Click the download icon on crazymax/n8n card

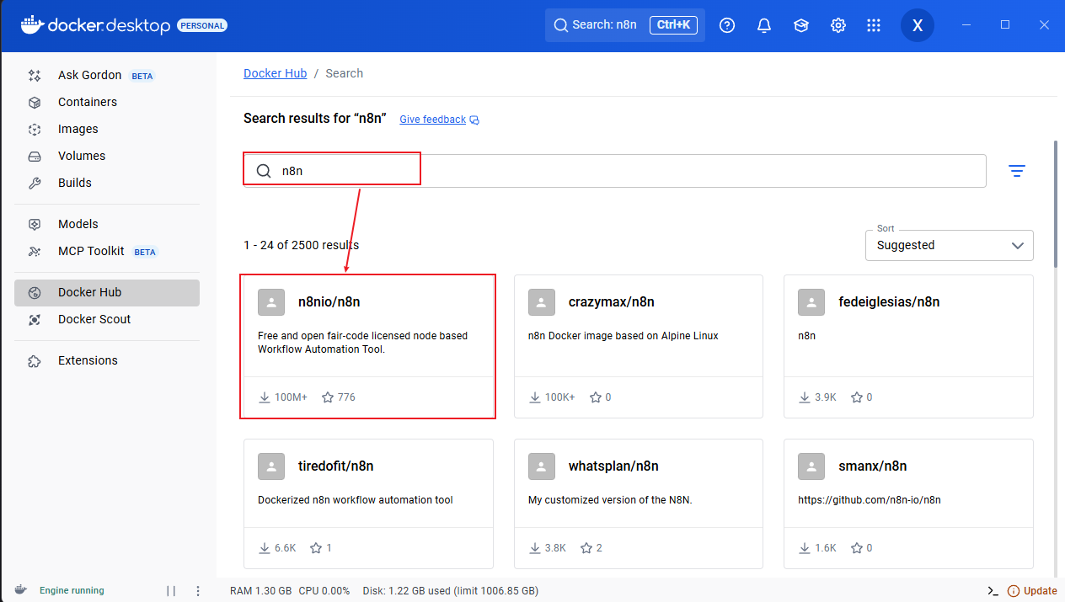tap(534, 397)
